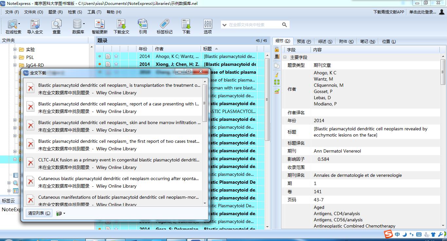Click the broom clean icon in details sidebar
This screenshot has width=447, height=241.
(277, 75)
